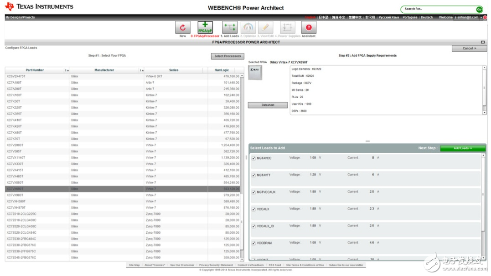The width and height of the screenshot is (491, 276).
Task: Open the account dropdown next to the email
Action: [x=481, y=17]
